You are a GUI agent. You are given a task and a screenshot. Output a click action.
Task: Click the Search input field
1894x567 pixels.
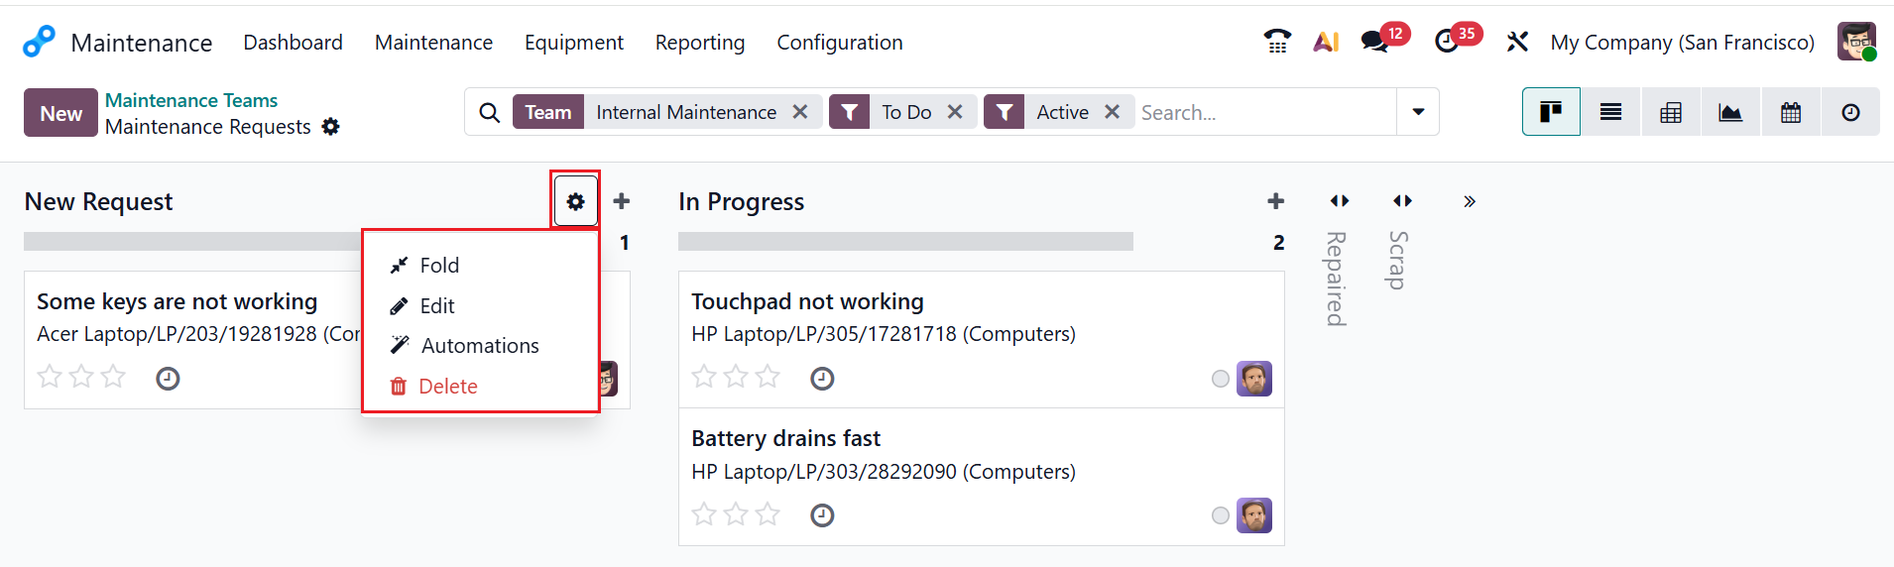pyautogui.click(x=1263, y=113)
